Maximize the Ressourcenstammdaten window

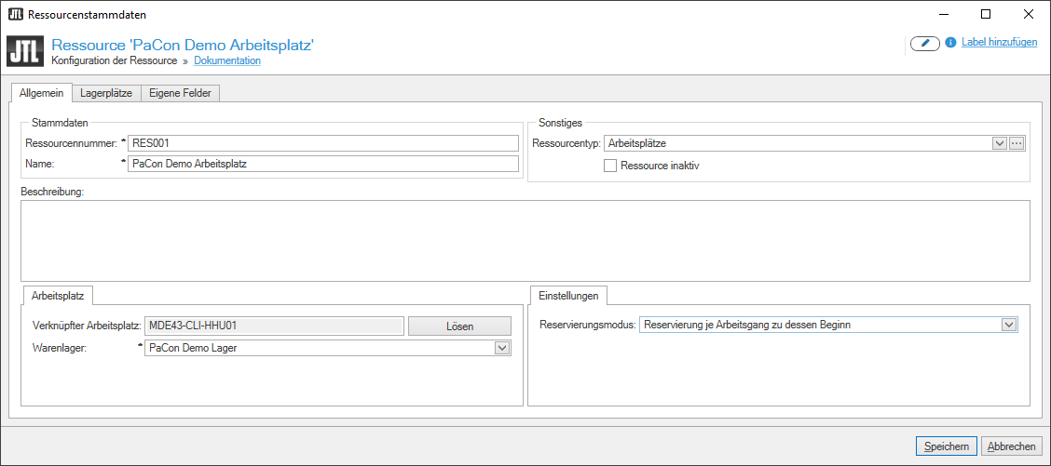pyautogui.click(x=986, y=15)
